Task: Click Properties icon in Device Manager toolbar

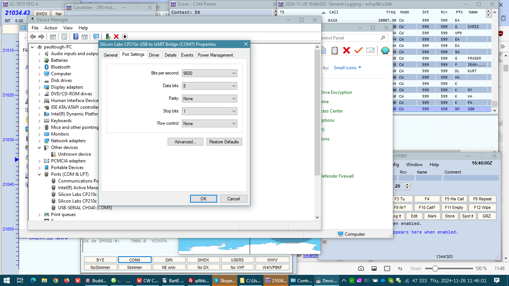Action: click(x=64, y=36)
